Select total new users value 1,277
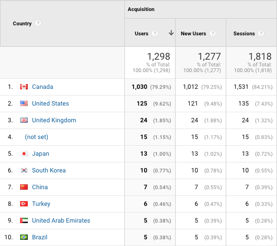 pos(210,57)
